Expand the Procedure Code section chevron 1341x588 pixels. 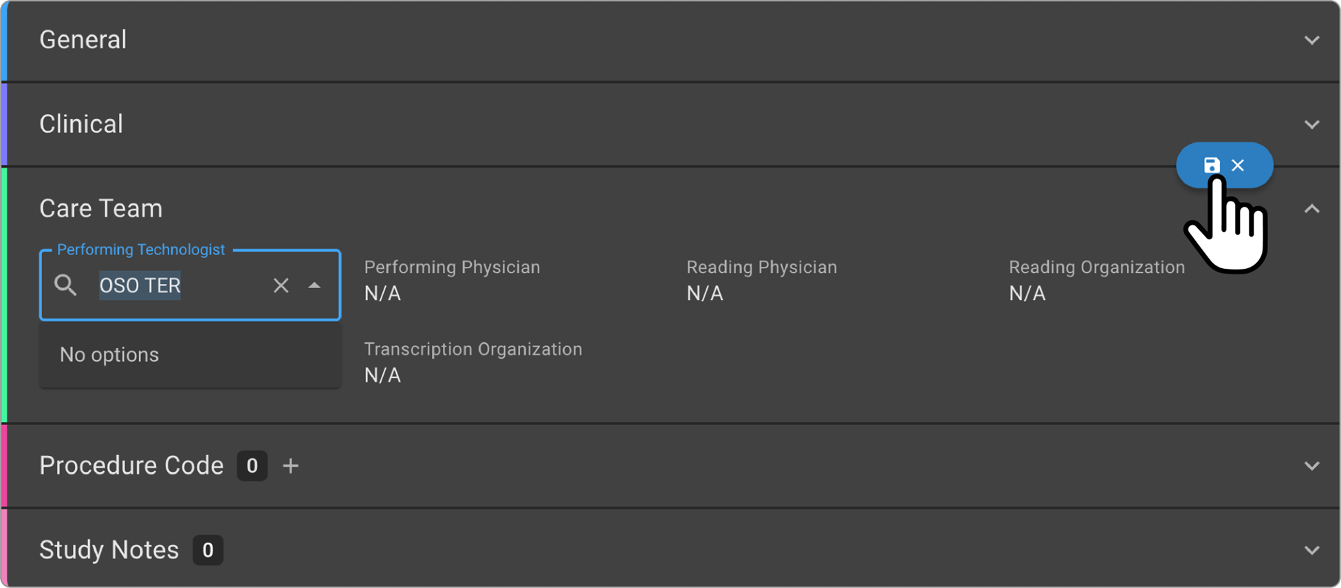point(1311,466)
